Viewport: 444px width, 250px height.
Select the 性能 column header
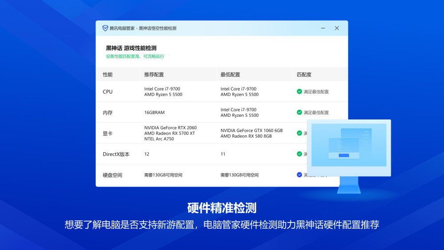(107, 75)
